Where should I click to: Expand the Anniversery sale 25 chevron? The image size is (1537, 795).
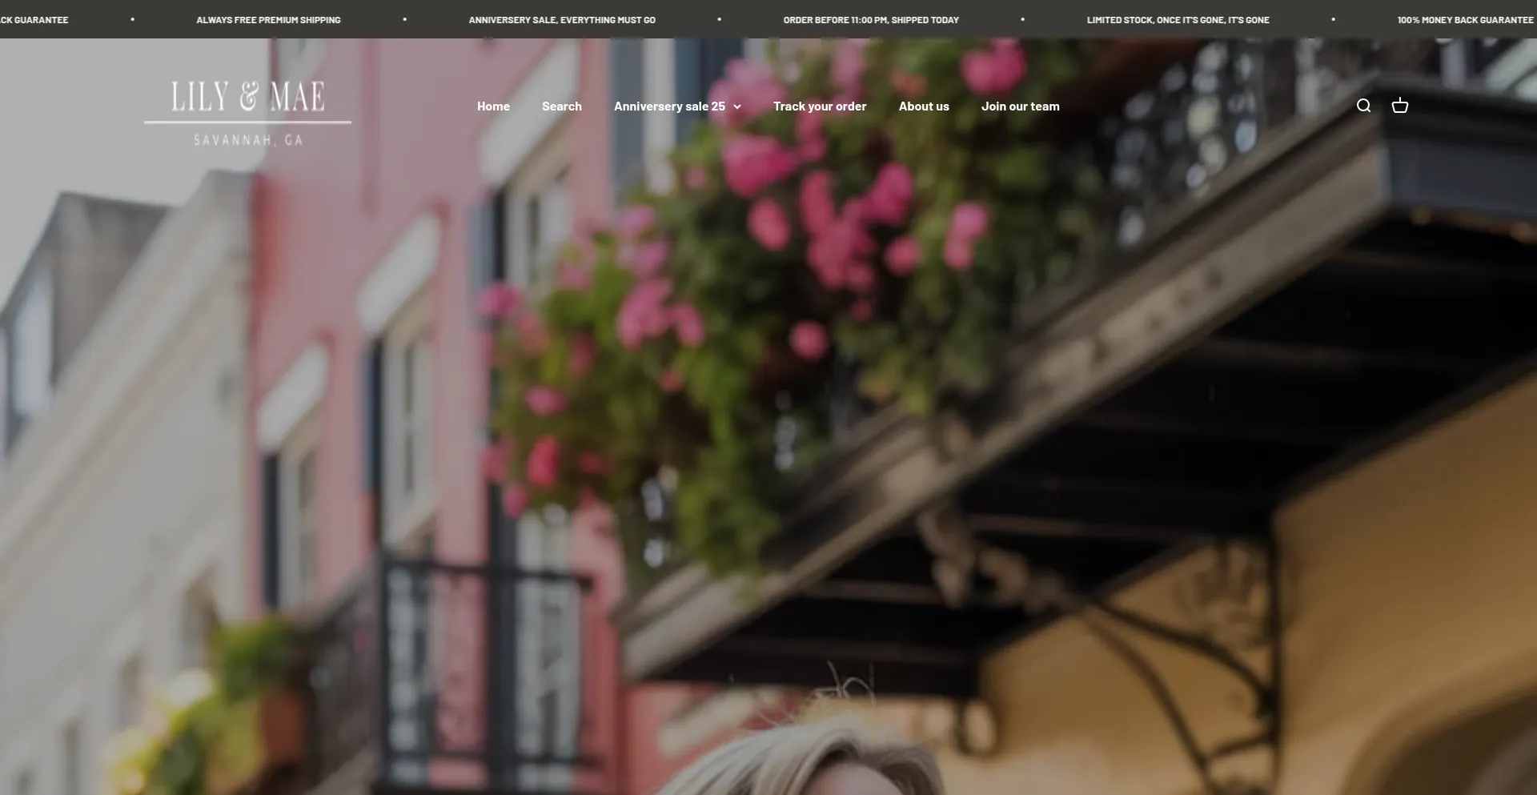pos(737,106)
